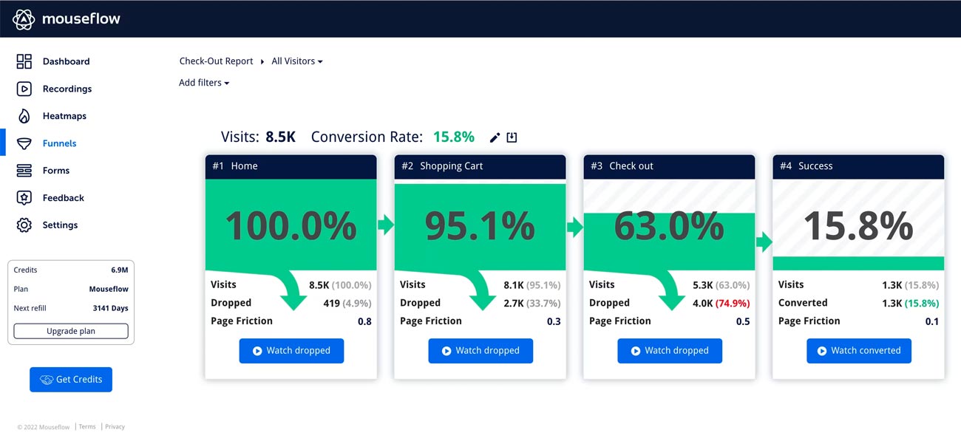Switch to the Funnels menu item
The width and height of the screenshot is (961, 444).
[x=61, y=143]
